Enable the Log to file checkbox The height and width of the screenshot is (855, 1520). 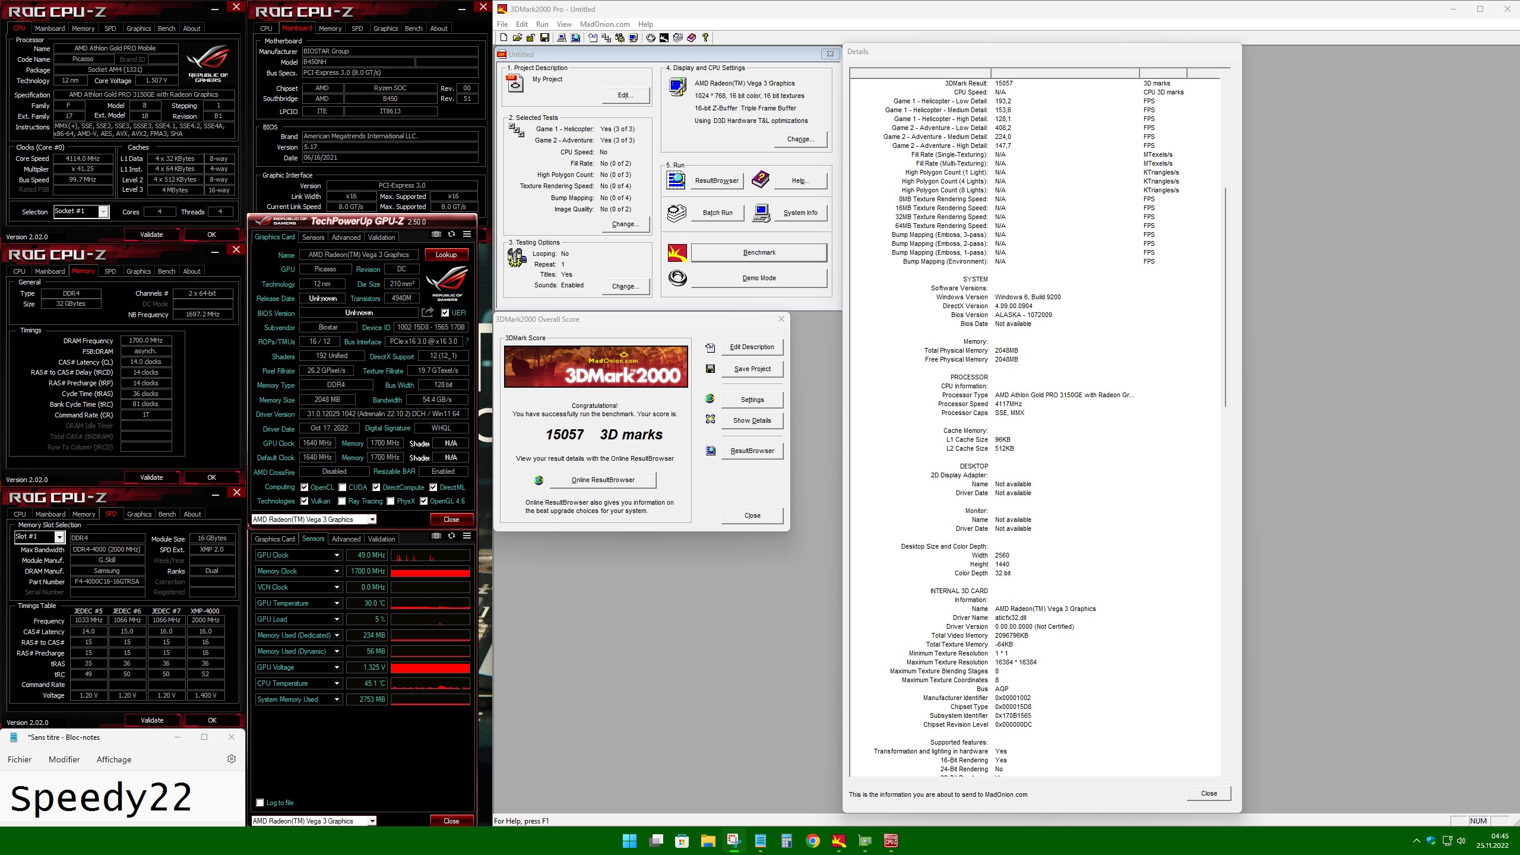(260, 803)
